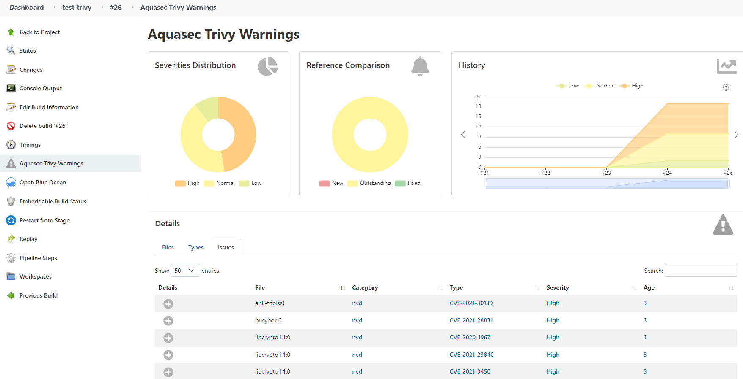
Task: Click the Previous Build arrow icon
Action: tap(11, 295)
